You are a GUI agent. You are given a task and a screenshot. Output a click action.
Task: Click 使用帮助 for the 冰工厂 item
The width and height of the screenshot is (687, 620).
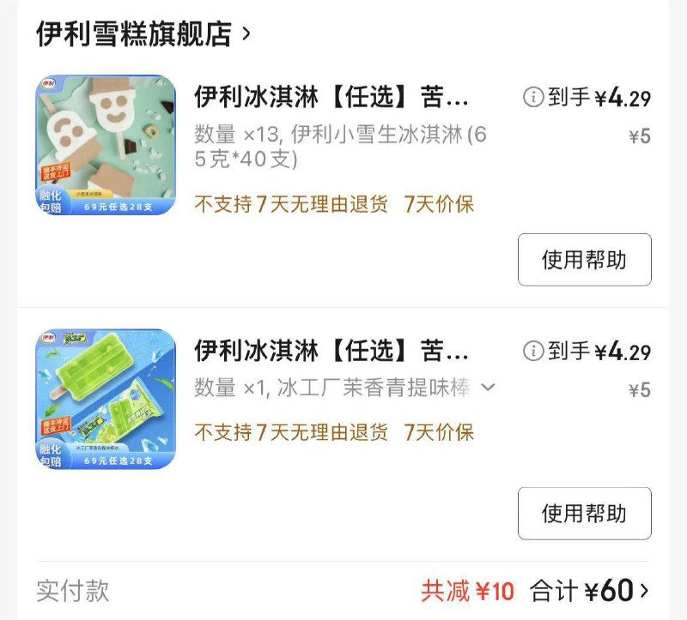pos(585,514)
